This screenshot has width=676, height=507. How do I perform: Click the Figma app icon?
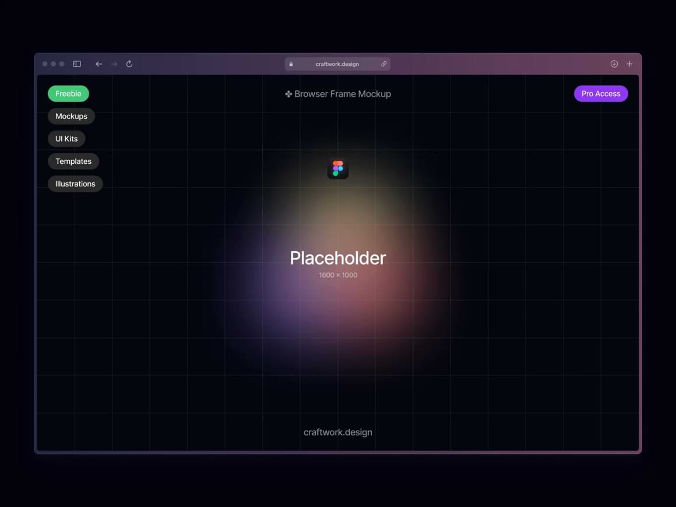pos(338,169)
